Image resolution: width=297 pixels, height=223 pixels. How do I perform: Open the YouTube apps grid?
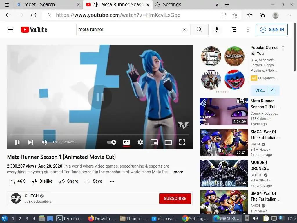234,30
